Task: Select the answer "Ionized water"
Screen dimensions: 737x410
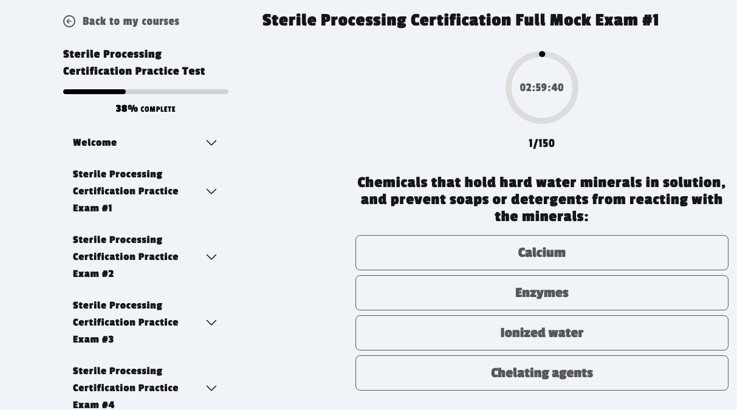Action: coord(541,333)
